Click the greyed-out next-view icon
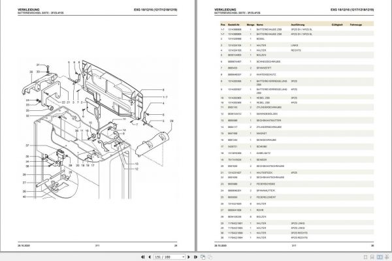The width and height of the screenshot is (392, 261). [x=210, y=257]
